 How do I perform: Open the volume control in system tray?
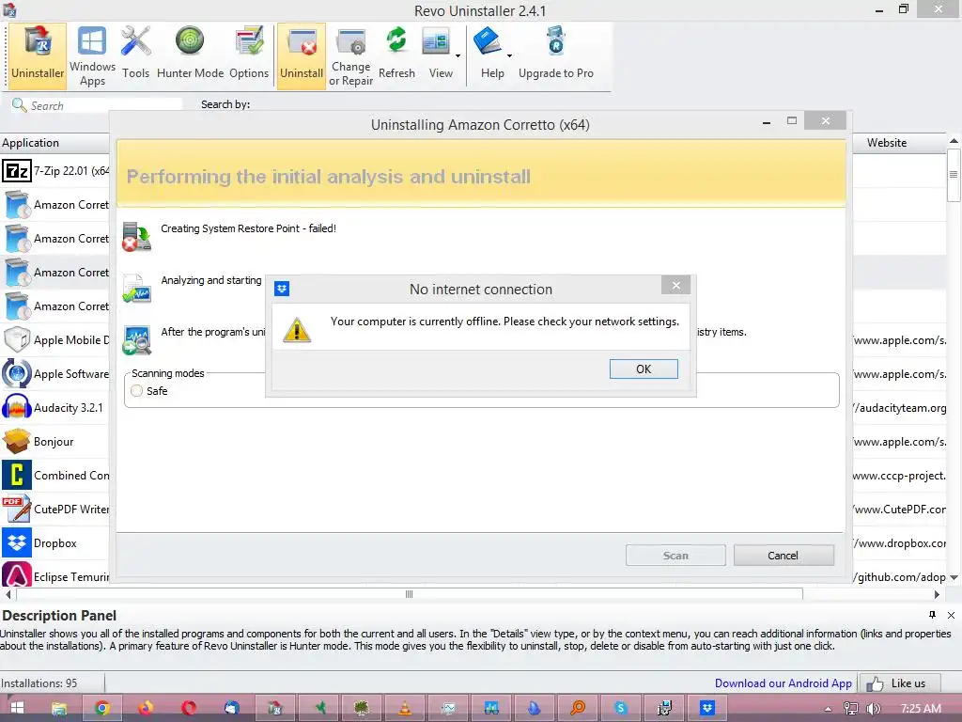pos(873,709)
